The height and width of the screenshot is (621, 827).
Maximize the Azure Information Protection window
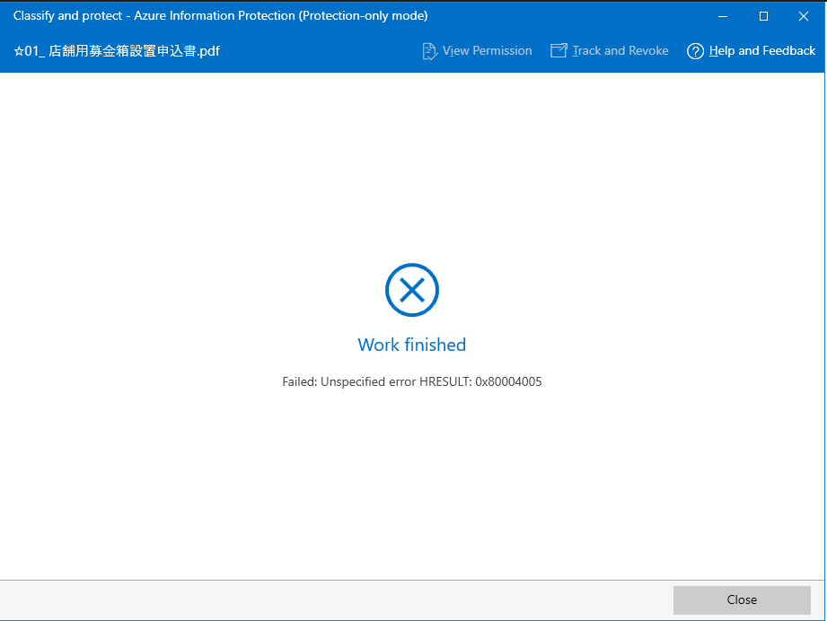tap(763, 16)
